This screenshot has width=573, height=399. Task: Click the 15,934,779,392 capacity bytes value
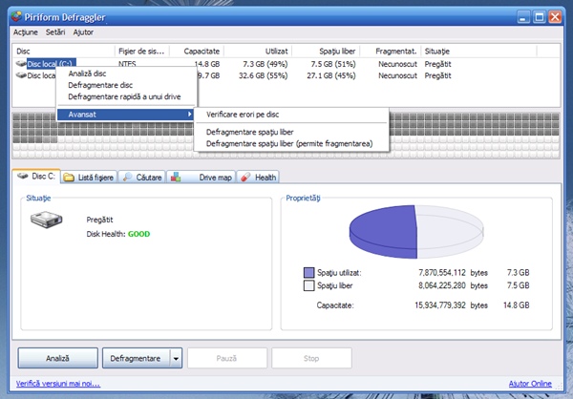click(x=440, y=305)
